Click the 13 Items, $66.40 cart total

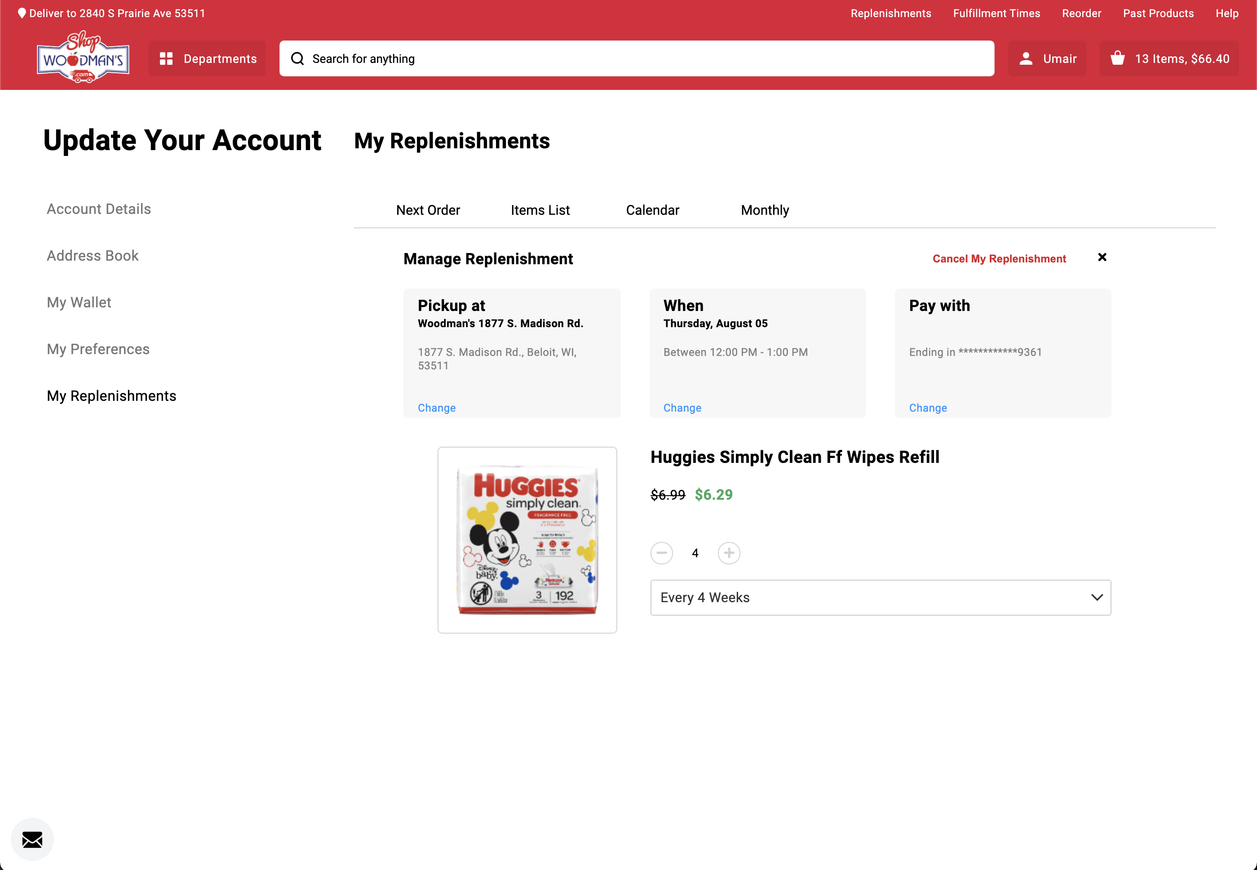click(1182, 58)
